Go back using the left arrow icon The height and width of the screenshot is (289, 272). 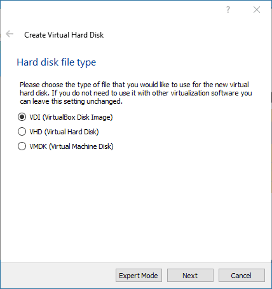[10, 34]
